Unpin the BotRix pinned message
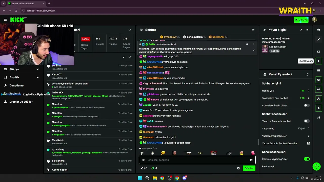Image resolution: width=324 pixels, height=182 pixels. coord(247,44)
